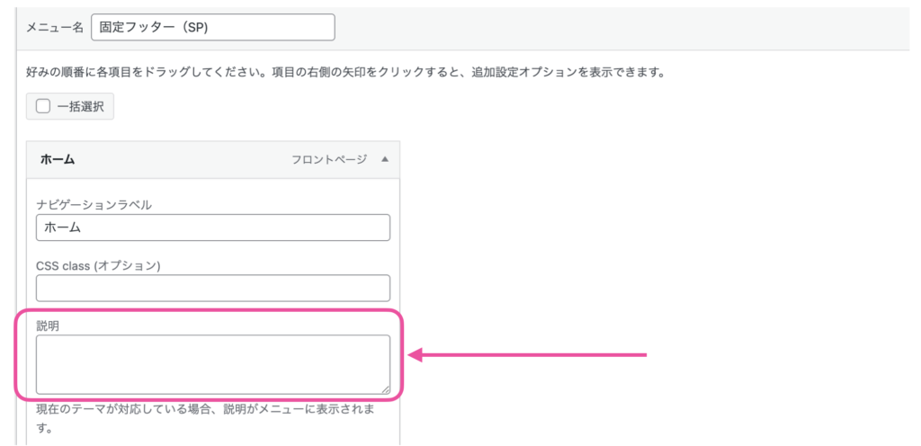This screenshot has height=446, width=921.
Task: Click the メニュー名 label text
Action: (57, 27)
